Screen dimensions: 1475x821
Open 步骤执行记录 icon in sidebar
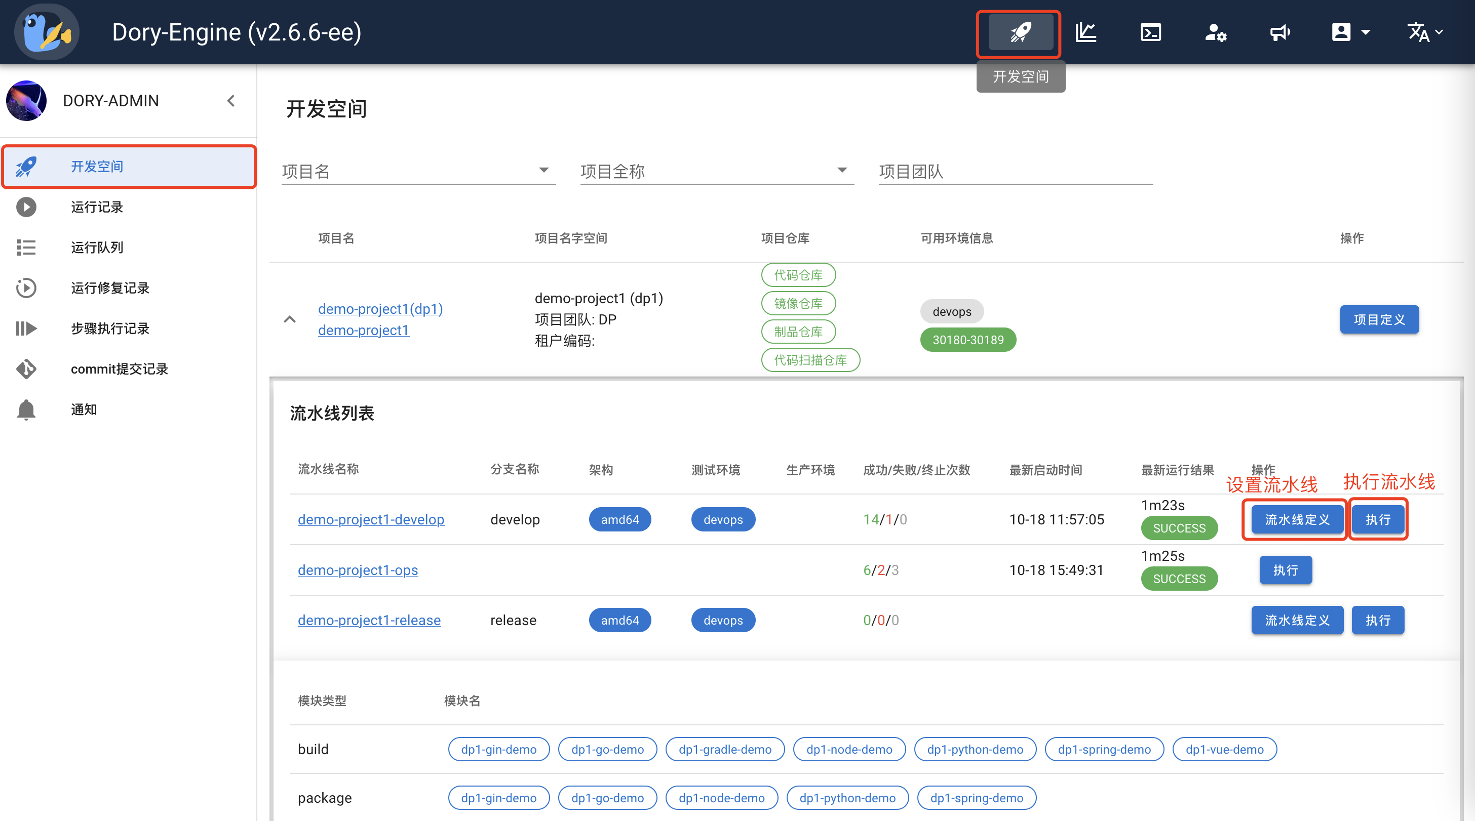(x=26, y=329)
